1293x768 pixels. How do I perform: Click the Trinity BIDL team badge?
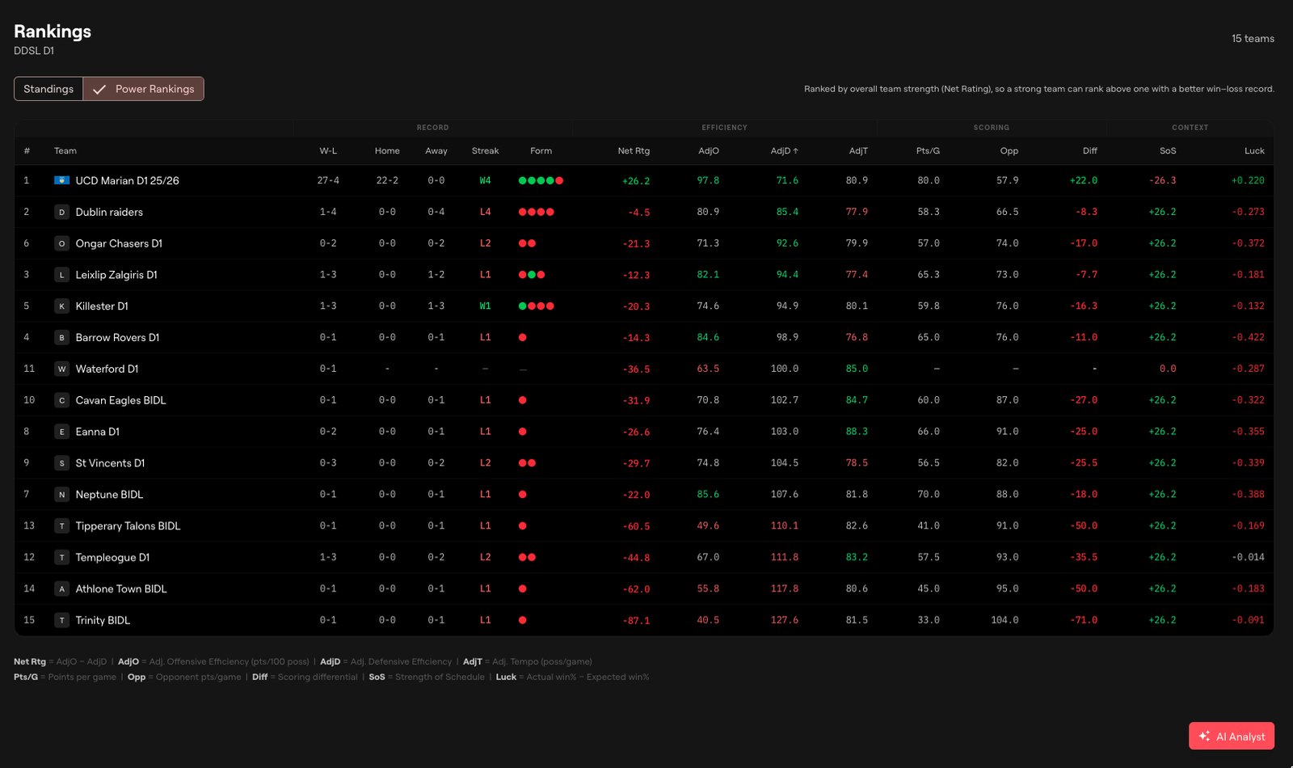pos(61,620)
